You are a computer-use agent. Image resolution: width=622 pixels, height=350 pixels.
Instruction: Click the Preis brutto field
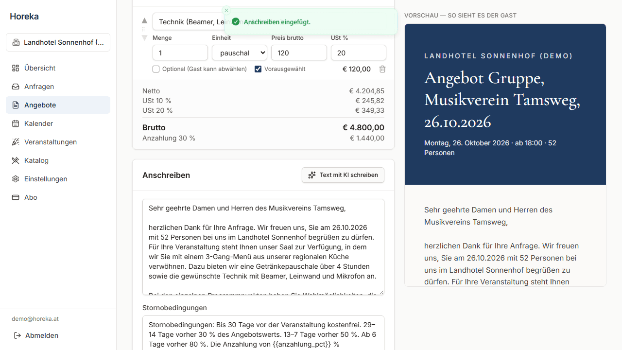point(299,52)
